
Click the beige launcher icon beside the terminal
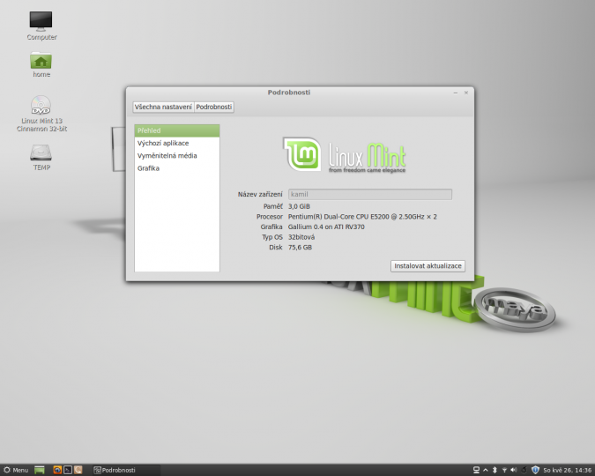(x=78, y=470)
